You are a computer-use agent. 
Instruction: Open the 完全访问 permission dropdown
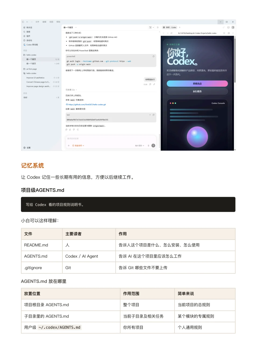tap(78, 146)
